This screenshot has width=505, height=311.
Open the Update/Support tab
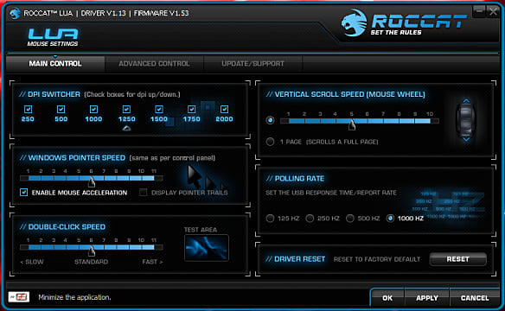pos(252,64)
